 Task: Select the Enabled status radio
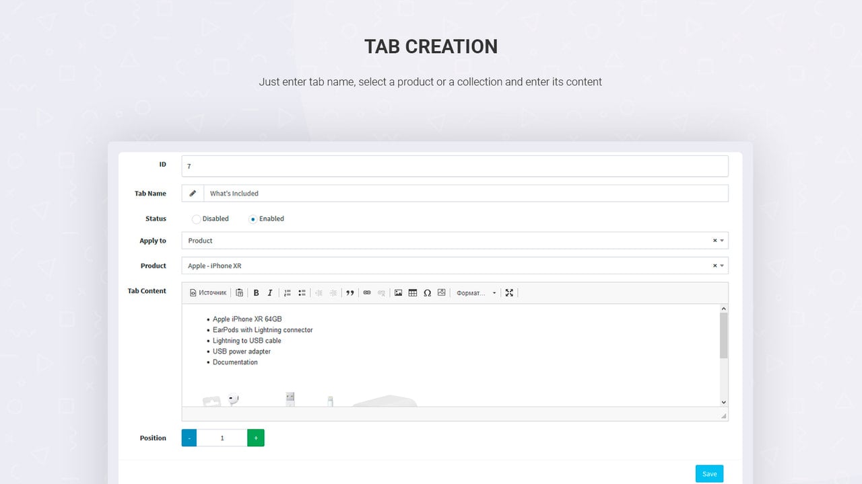[253, 219]
